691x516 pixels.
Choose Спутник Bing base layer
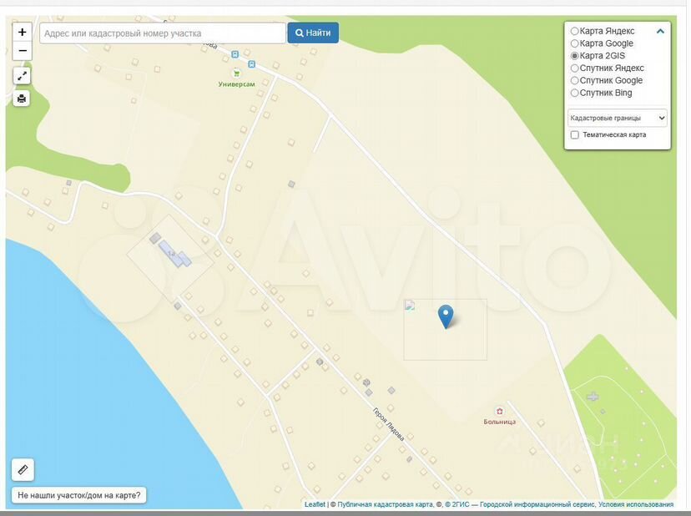click(574, 93)
